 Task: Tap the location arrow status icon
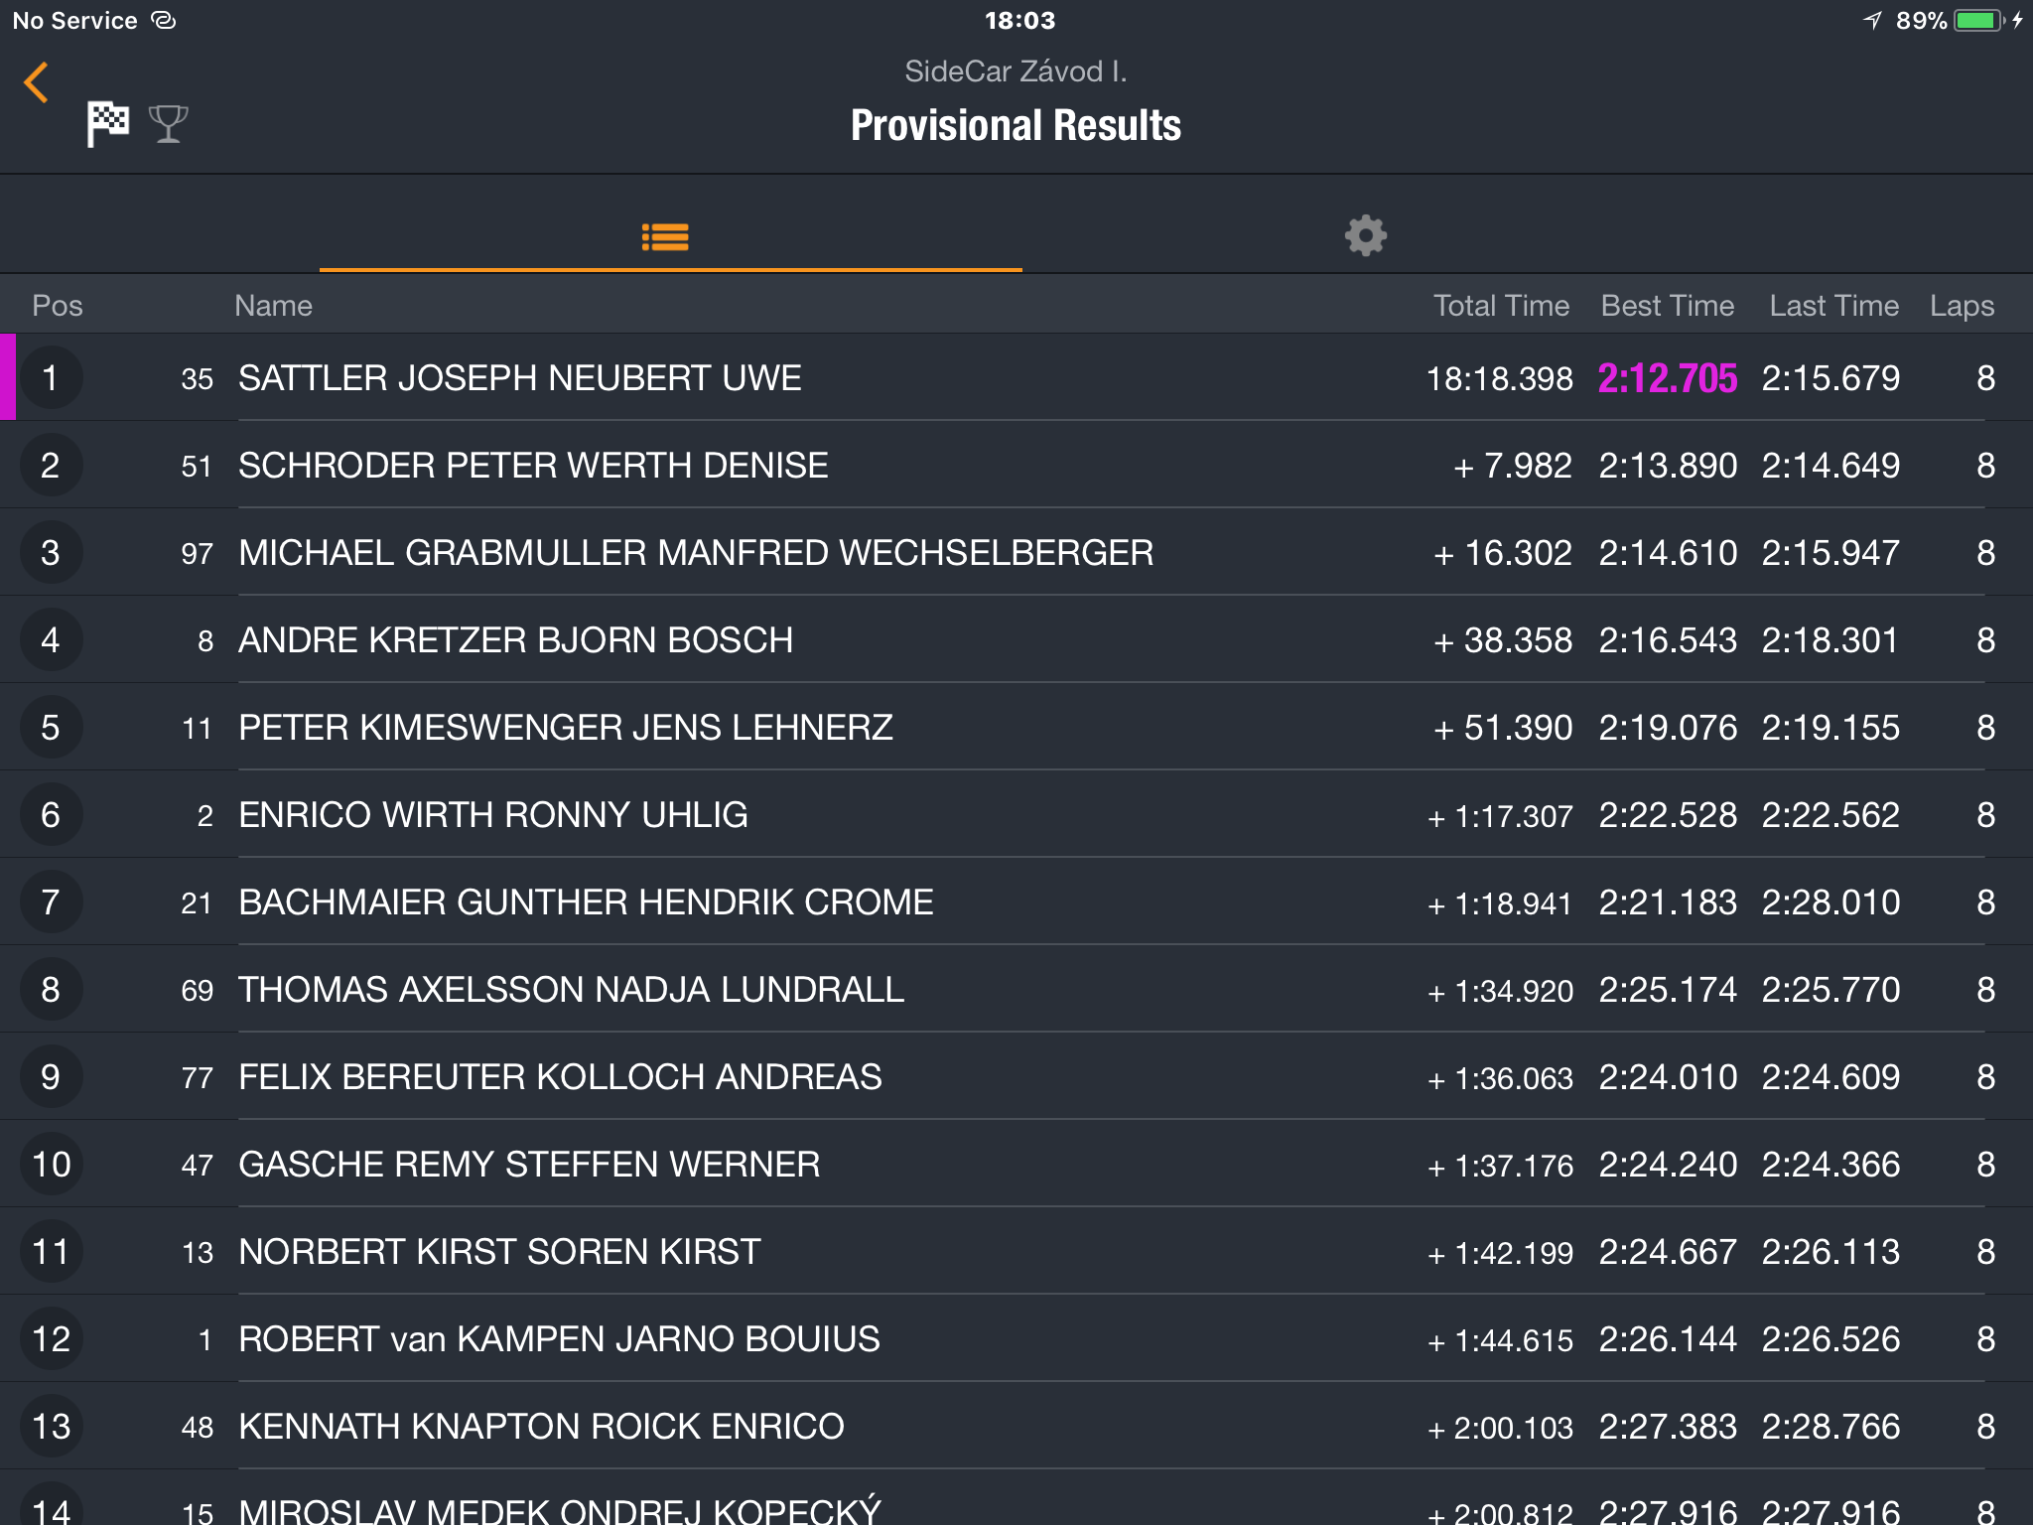point(1872,21)
